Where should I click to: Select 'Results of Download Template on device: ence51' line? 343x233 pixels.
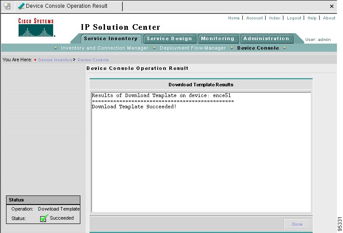pos(161,95)
